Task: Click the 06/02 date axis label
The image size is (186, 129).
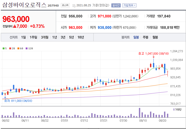Action: pyautogui.click(x=6, y=121)
